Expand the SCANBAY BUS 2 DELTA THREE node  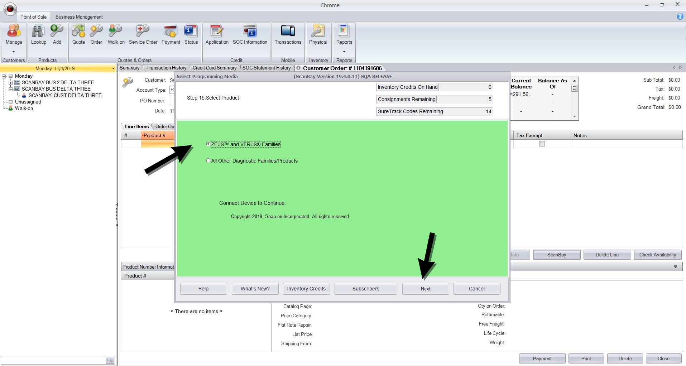(x=11, y=82)
